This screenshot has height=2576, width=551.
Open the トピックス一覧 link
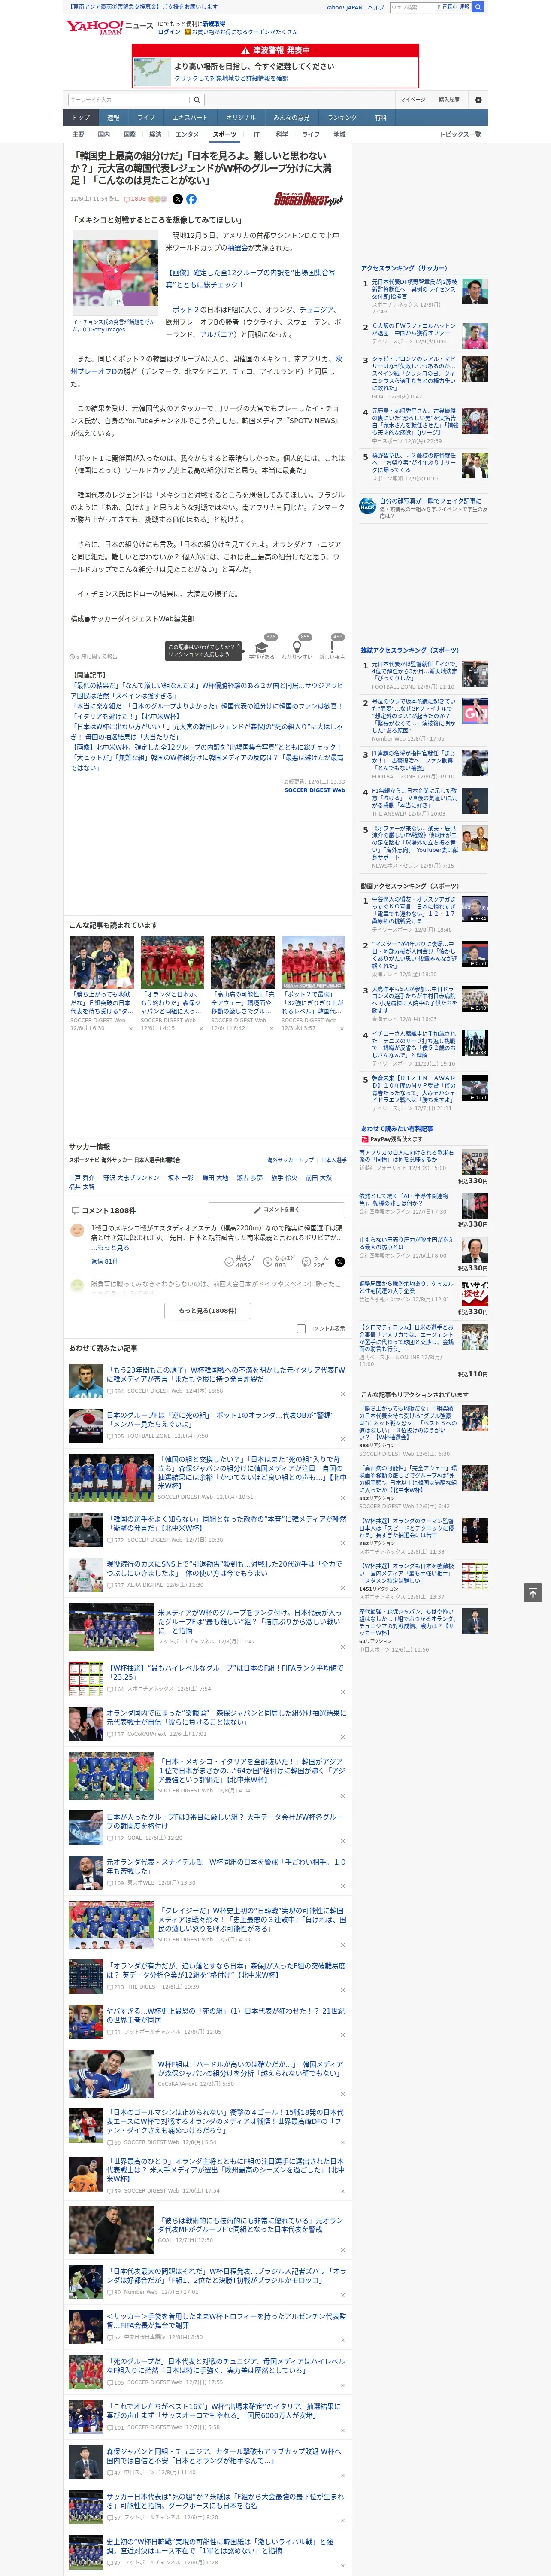(x=460, y=134)
